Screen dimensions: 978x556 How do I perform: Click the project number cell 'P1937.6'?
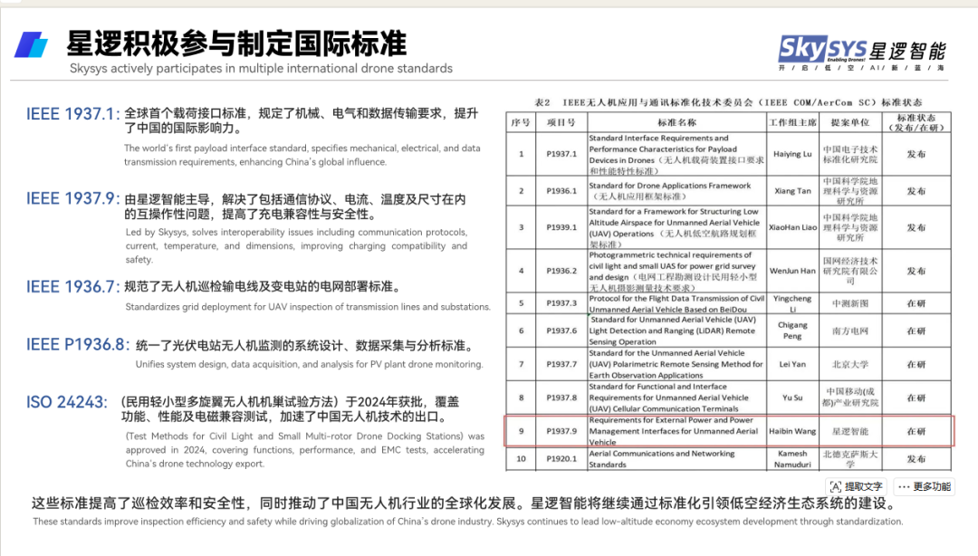pos(561,331)
